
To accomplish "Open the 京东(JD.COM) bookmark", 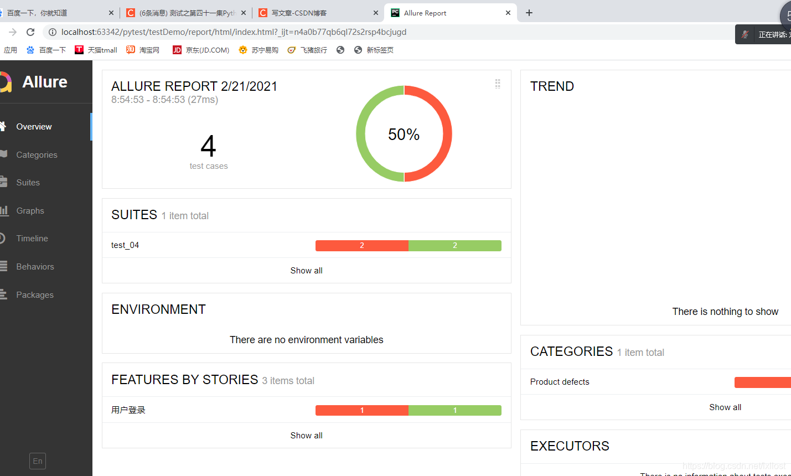I will click(x=201, y=50).
